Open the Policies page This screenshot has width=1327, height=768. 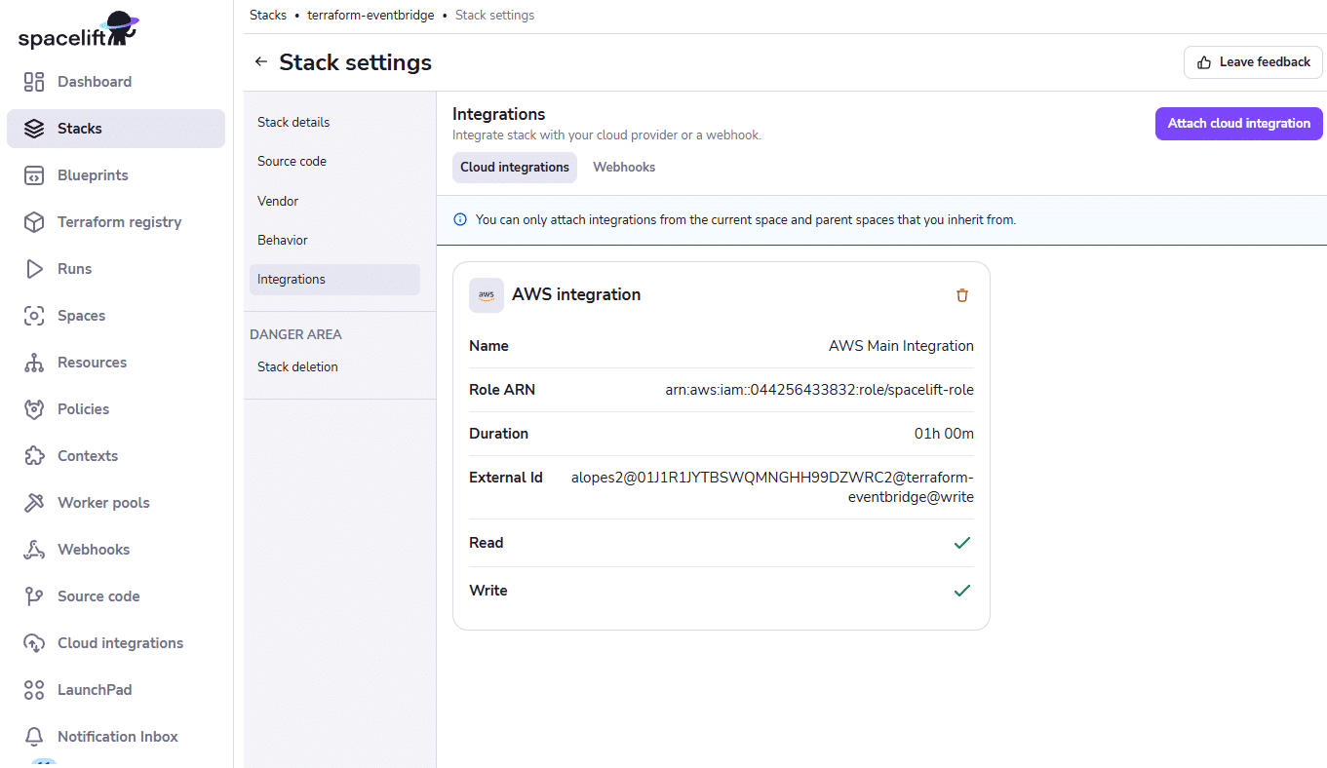[x=116, y=409]
